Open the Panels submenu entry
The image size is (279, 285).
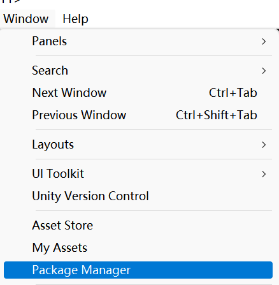tap(138, 41)
